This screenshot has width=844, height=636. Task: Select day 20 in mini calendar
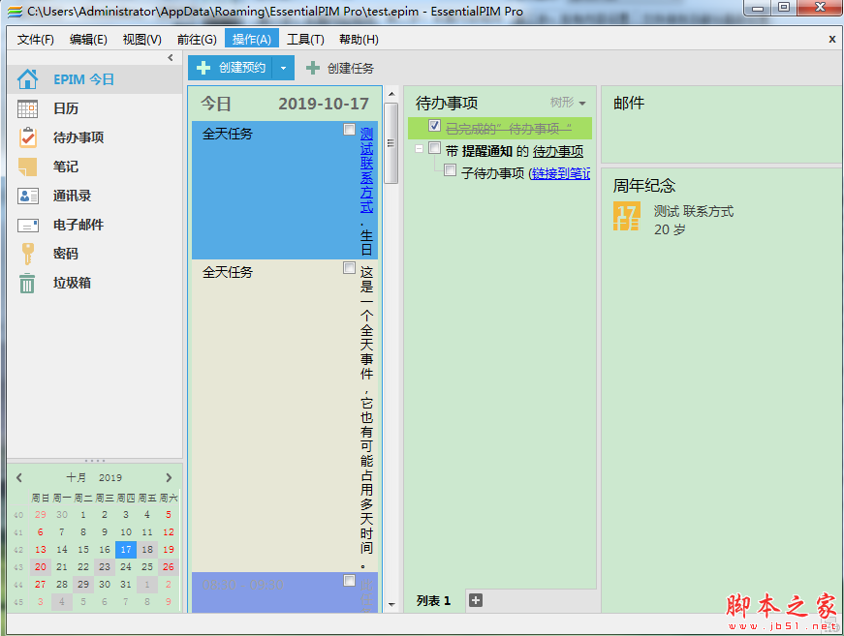coord(41,566)
